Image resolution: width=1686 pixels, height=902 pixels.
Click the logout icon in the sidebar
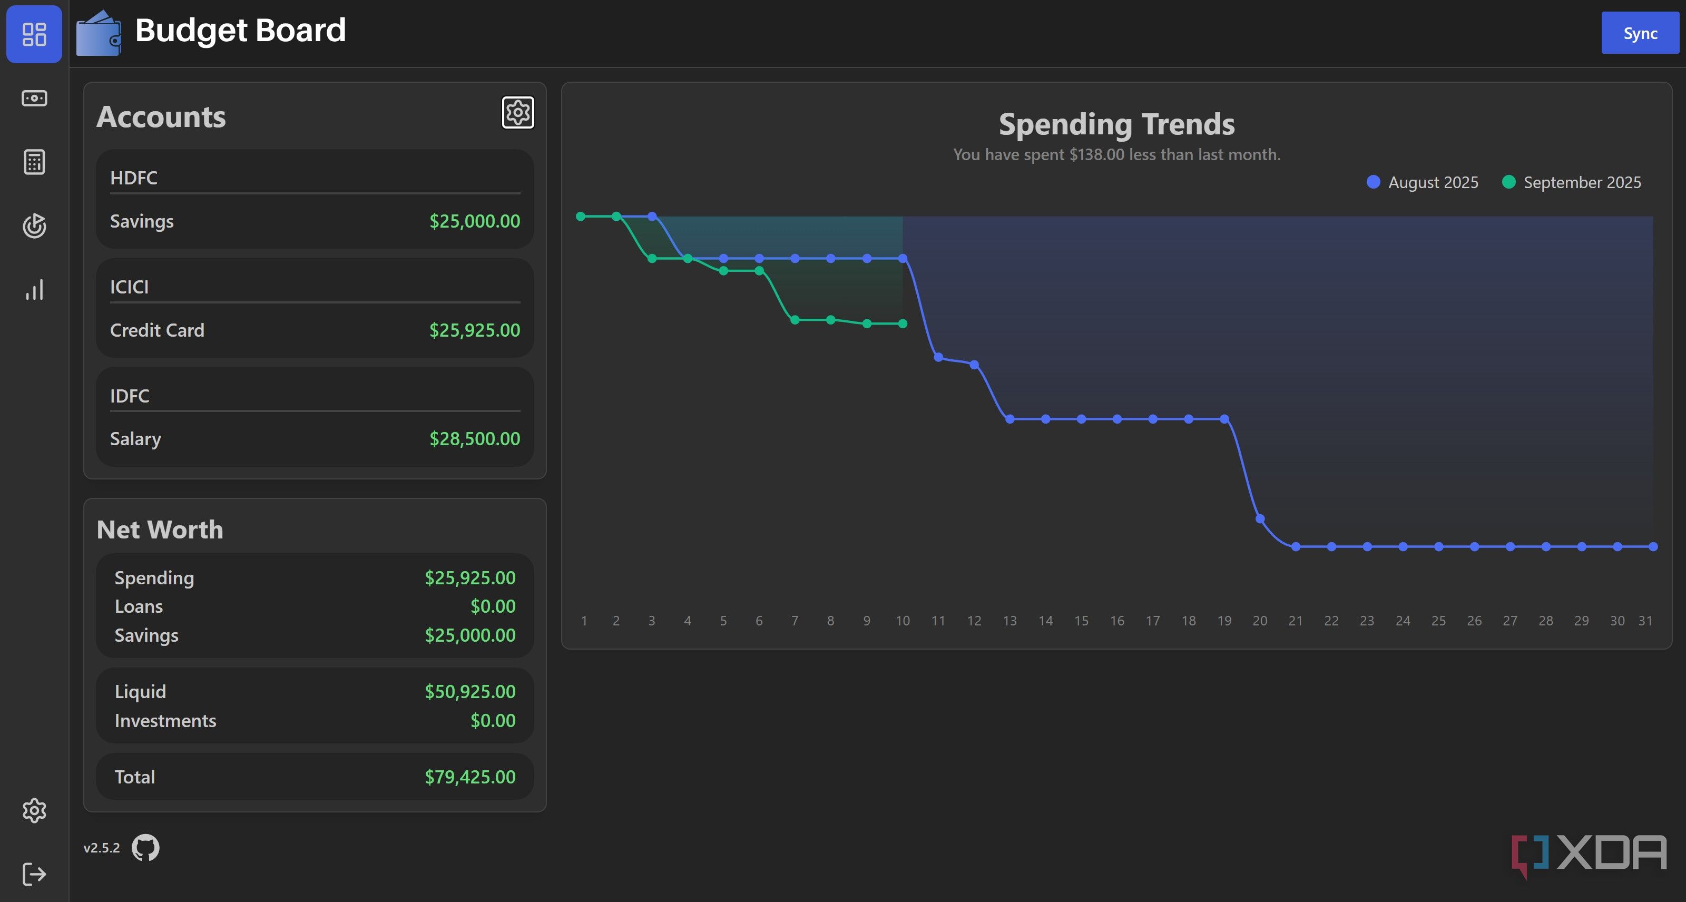[x=34, y=874]
